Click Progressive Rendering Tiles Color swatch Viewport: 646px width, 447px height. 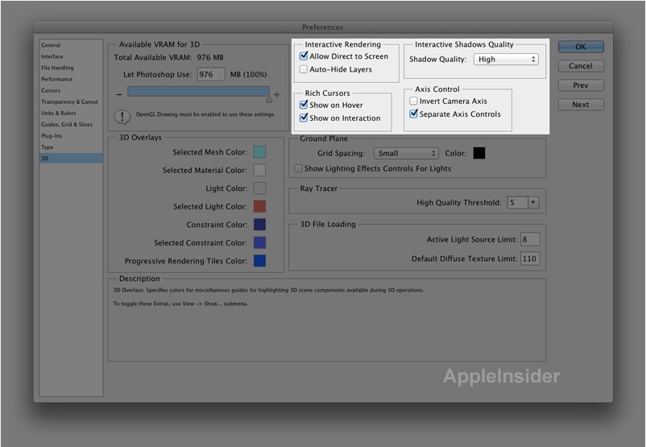pos(259,261)
